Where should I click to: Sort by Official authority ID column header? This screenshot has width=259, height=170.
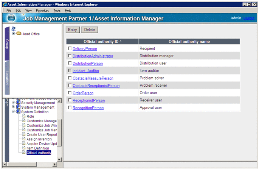(102, 42)
